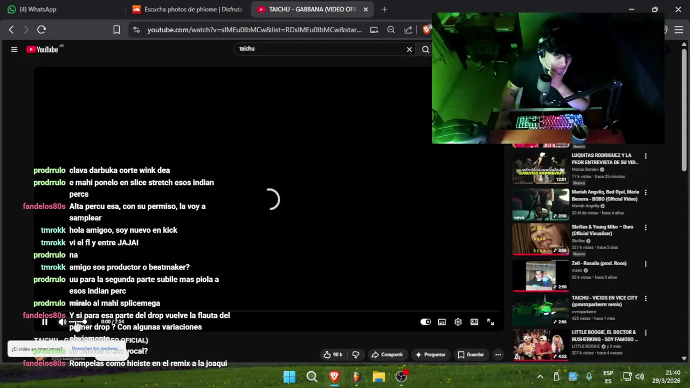Open the Windows Start menu
The width and height of the screenshot is (690, 388).
click(289, 377)
